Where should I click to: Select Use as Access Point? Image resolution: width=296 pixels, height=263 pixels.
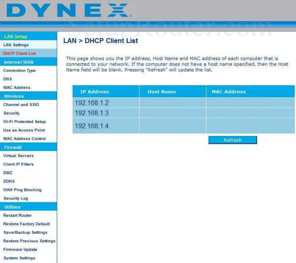coord(24,130)
